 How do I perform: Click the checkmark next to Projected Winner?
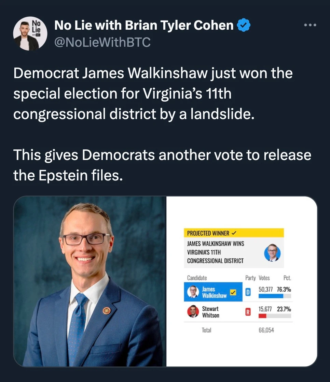(234, 233)
